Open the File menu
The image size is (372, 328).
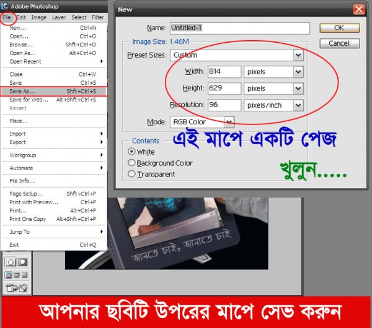pyautogui.click(x=7, y=17)
